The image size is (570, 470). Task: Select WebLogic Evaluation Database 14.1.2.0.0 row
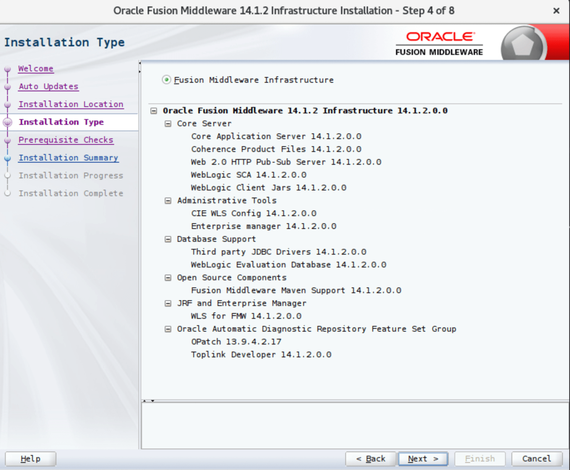tap(289, 265)
